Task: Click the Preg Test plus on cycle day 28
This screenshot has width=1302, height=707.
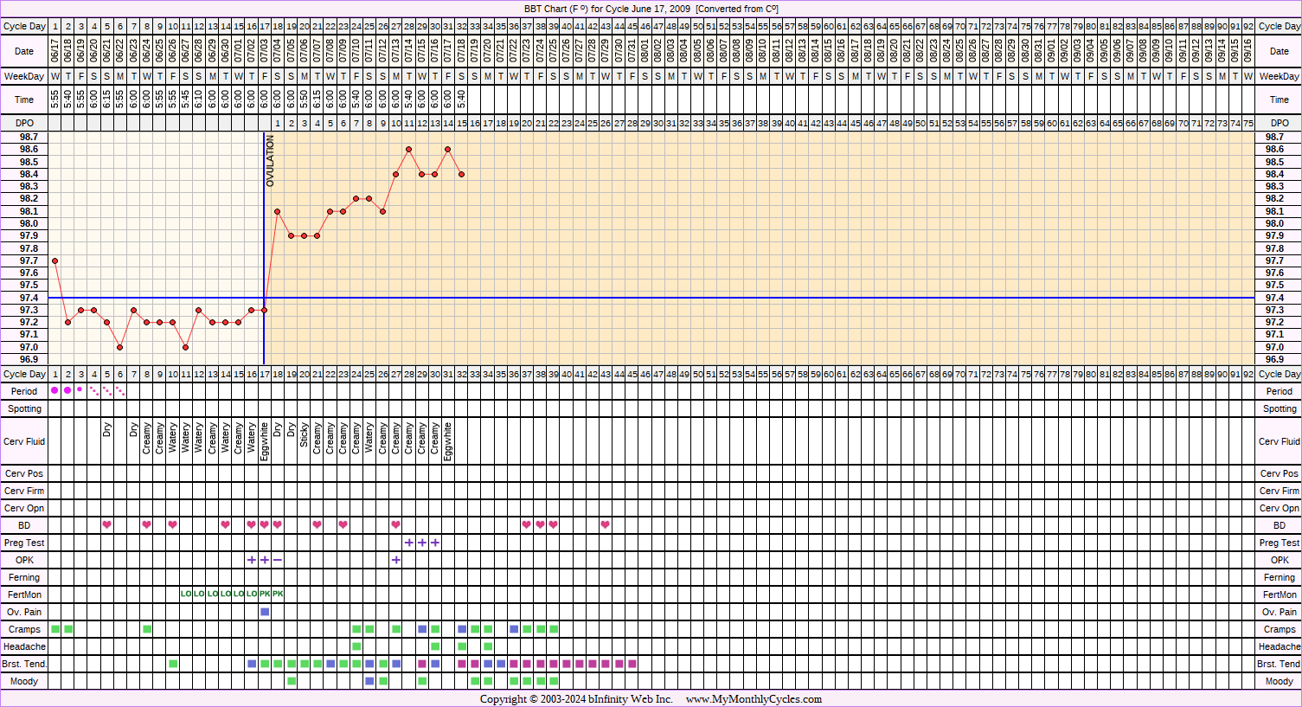Action: tap(409, 543)
